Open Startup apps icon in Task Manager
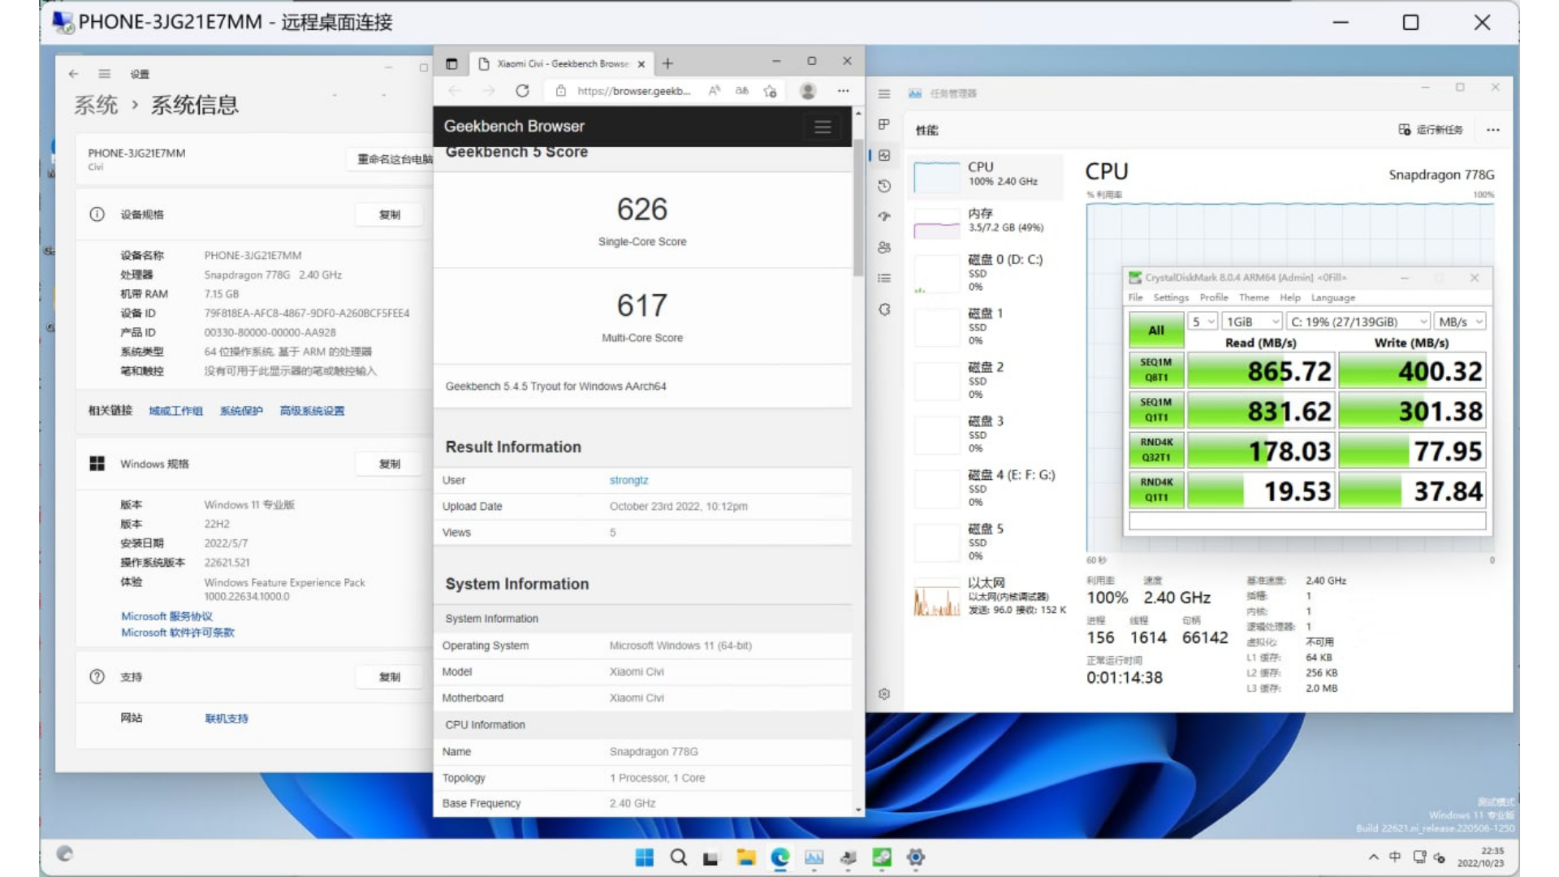Viewport: 1559px width, 877px height. click(884, 217)
